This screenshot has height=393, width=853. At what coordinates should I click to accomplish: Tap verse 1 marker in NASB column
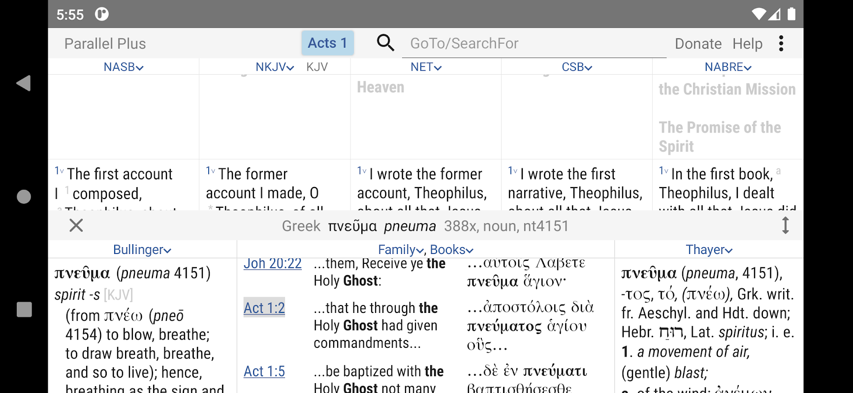tap(59, 171)
